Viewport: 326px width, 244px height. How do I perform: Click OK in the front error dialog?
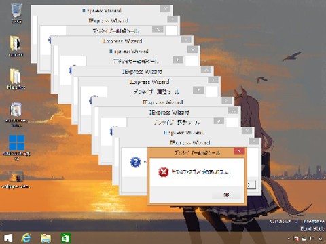point(226,195)
